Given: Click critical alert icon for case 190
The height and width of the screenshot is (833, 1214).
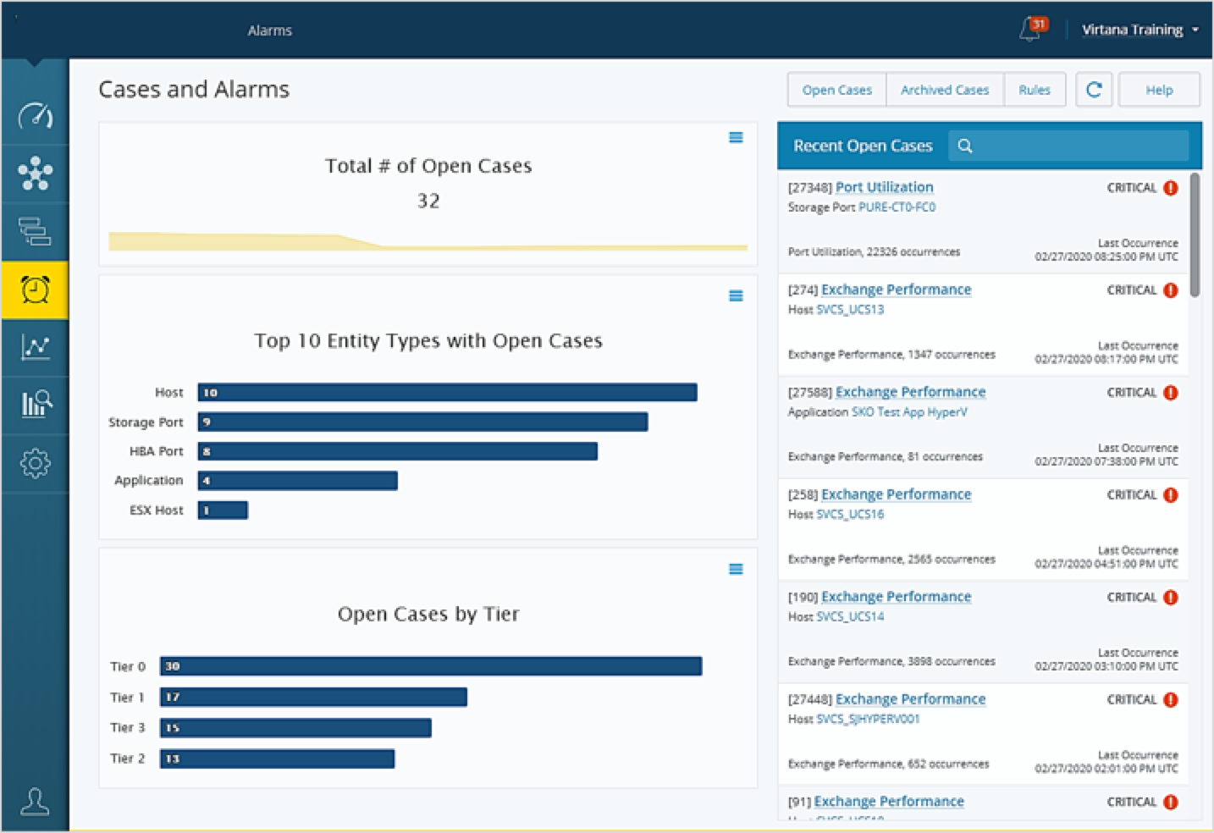Looking at the screenshot, I should pos(1170,598).
